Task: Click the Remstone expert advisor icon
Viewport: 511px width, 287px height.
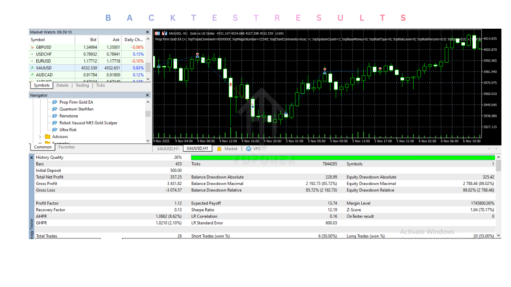Action: [55, 116]
